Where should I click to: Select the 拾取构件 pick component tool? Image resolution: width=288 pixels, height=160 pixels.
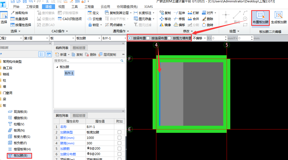click(x=19, y=13)
